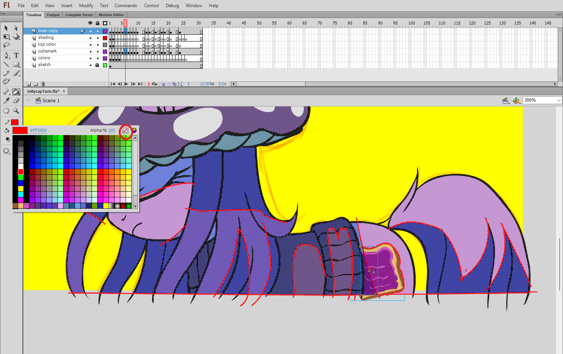The width and height of the screenshot is (563, 354).
Task: Click the New Folder icon in timeline
Action: pos(36,84)
